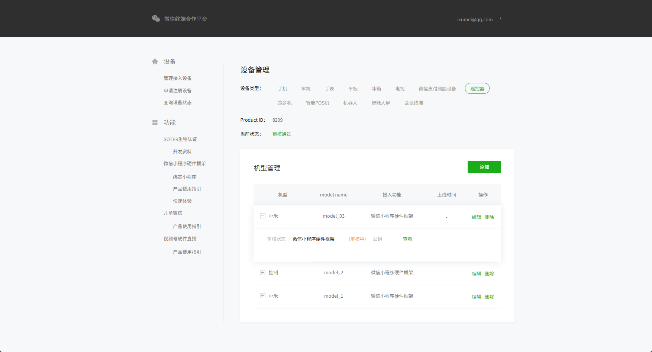
Task: Click the WeChat logo icon in header
Action: (x=156, y=19)
